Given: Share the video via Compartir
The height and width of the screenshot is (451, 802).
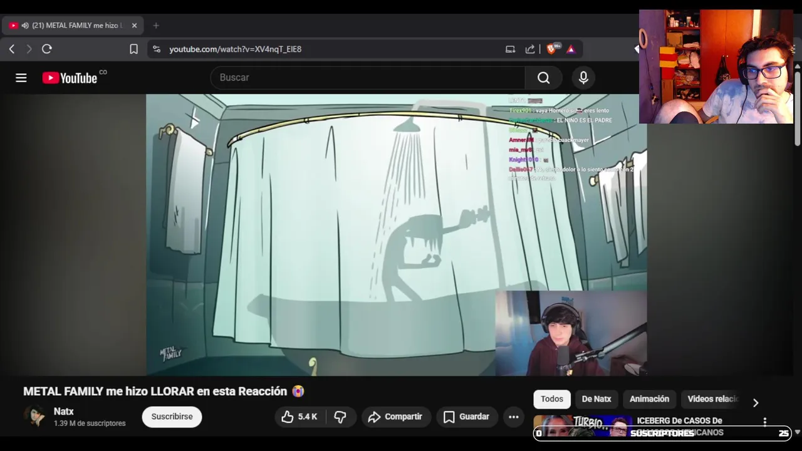Looking at the screenshot, I should [x=395, y=417].
